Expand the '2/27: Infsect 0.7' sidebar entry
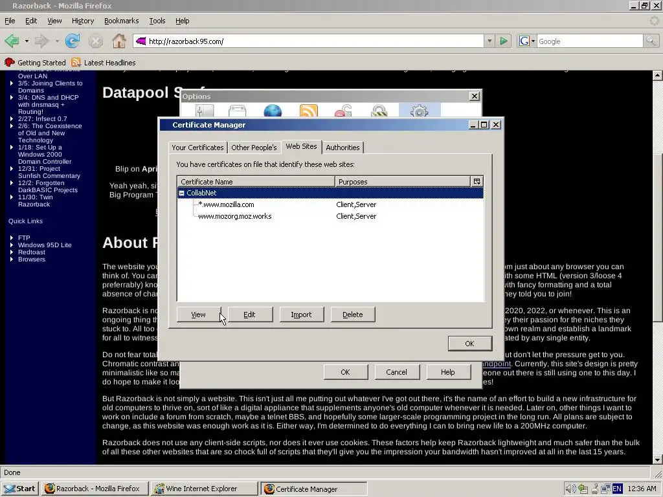The image size is (663, 497). tap(12, 119)
